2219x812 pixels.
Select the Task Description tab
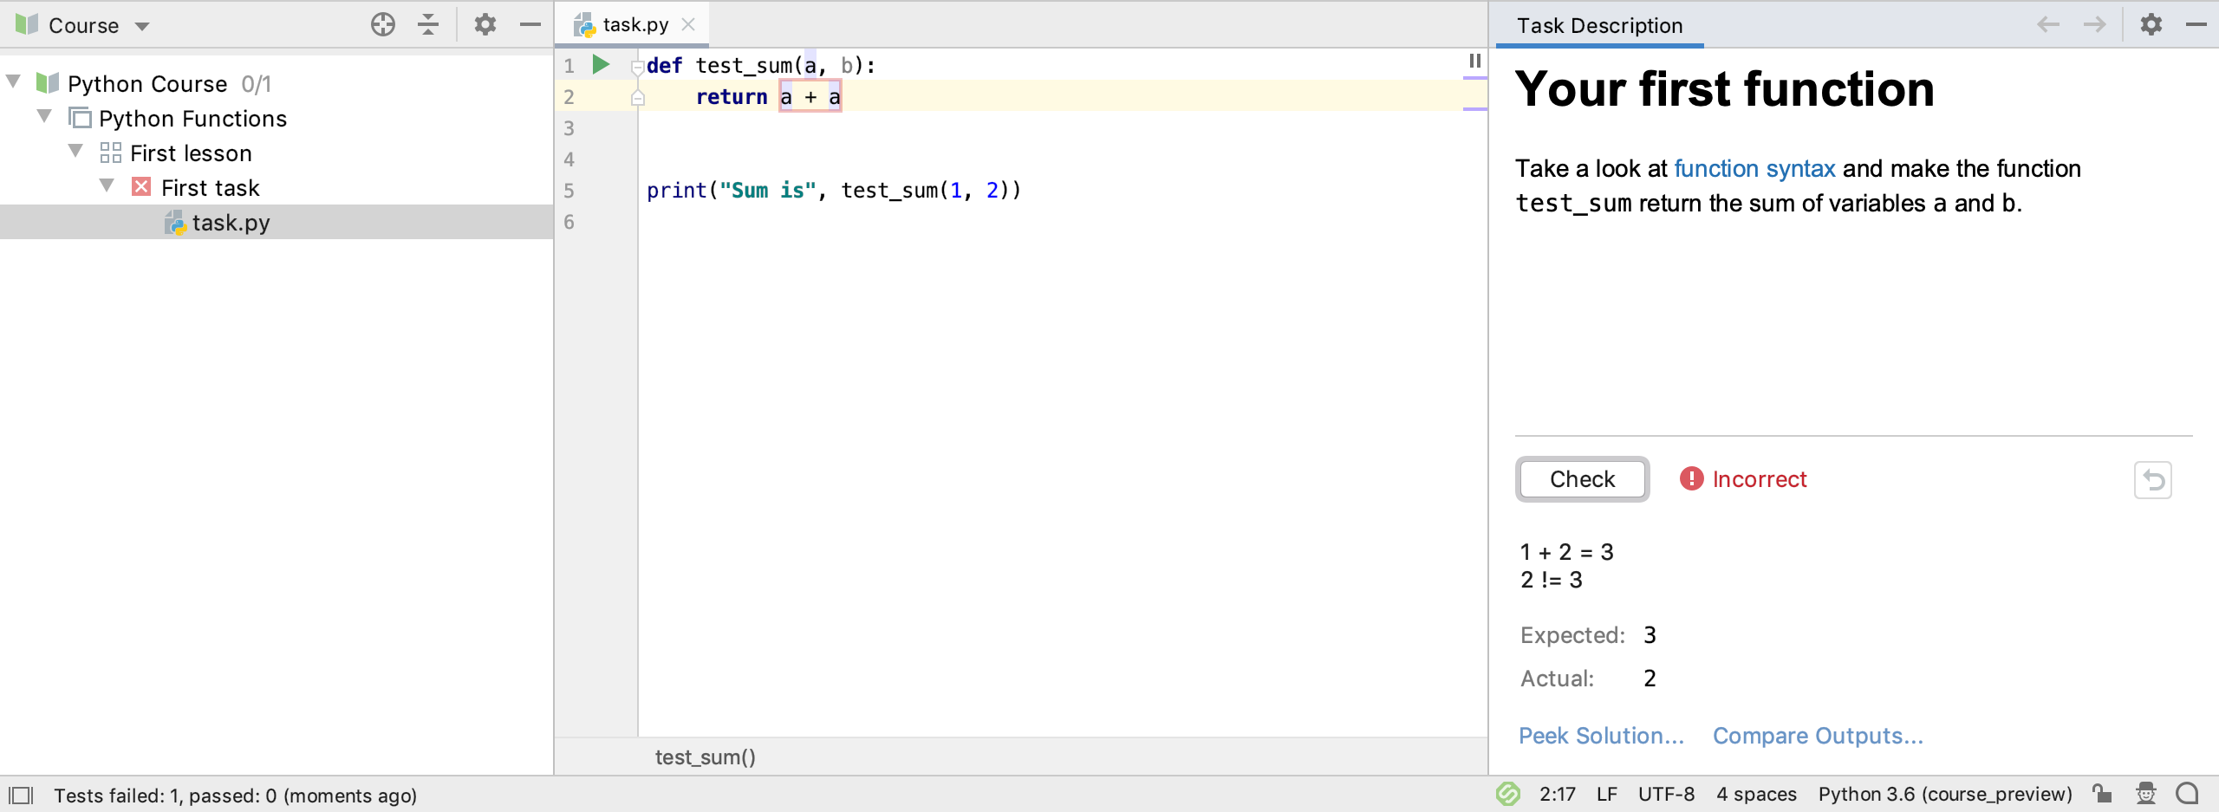tap(1599, 26)
